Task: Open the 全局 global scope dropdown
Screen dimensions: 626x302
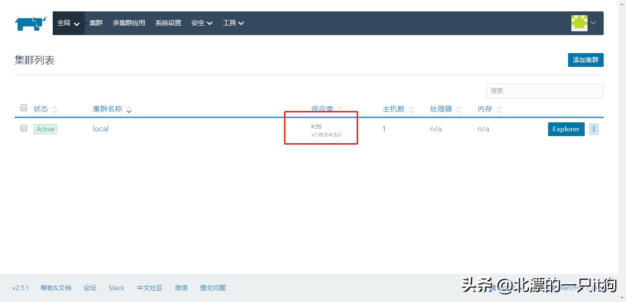Action: pos(68,23)
